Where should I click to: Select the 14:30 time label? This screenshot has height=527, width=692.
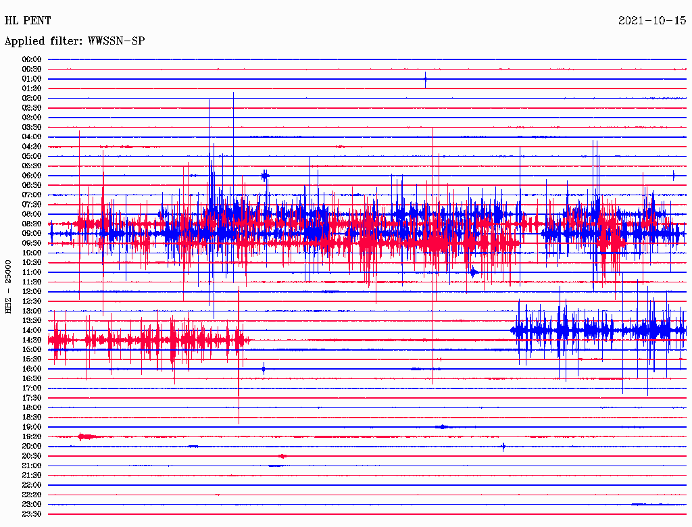click(x=32, y=340)
